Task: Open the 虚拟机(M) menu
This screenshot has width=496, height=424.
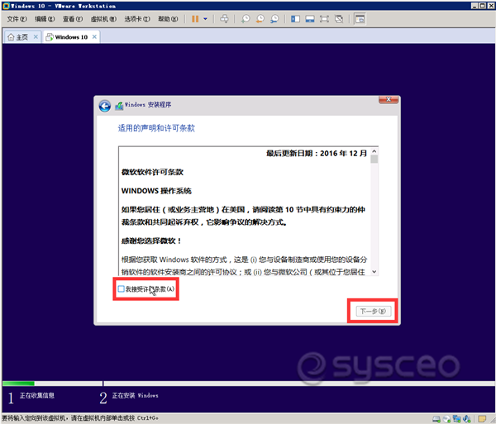Action: [103, 19]
